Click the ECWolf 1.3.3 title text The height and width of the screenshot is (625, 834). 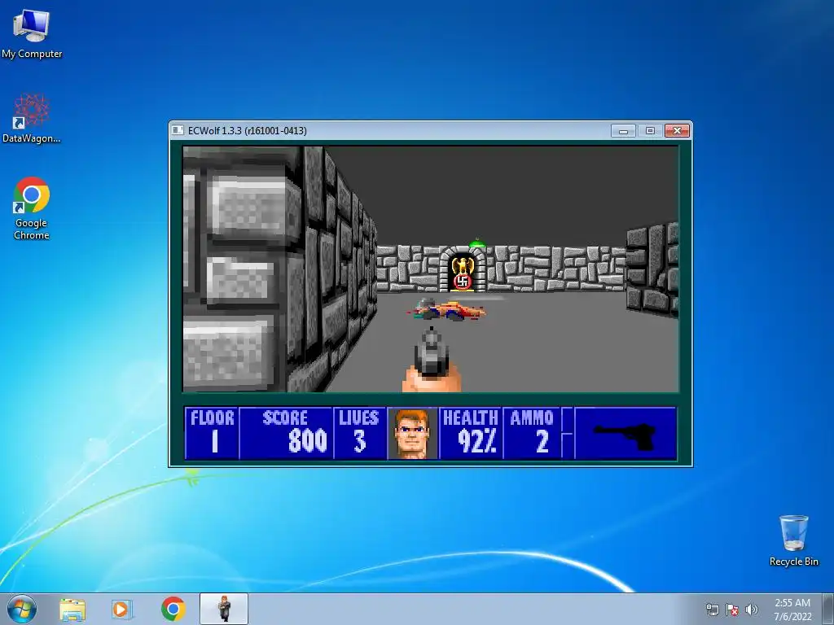[x=248, y=131]
